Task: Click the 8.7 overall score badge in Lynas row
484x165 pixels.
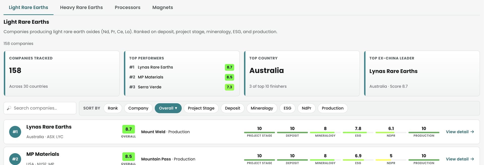Action: (129, 129)
